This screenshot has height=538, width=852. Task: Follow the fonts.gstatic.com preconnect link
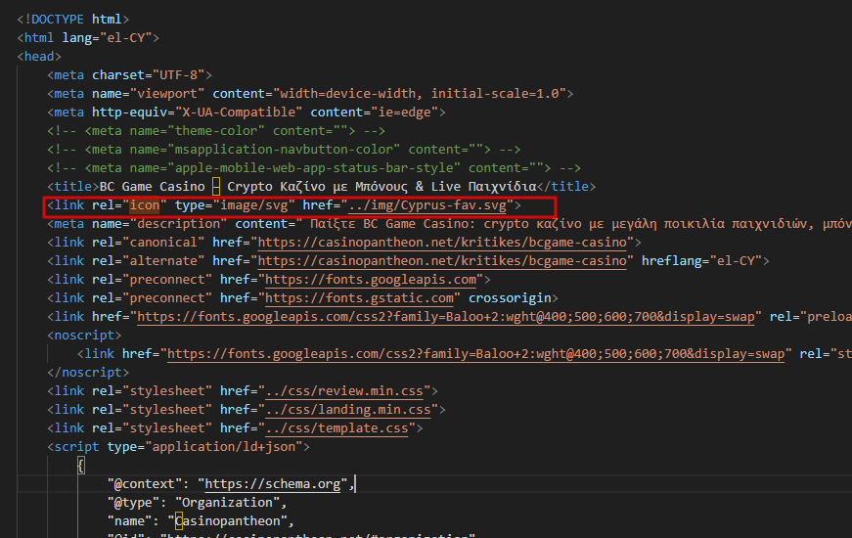pyautogui.click(x=359, y=298)
